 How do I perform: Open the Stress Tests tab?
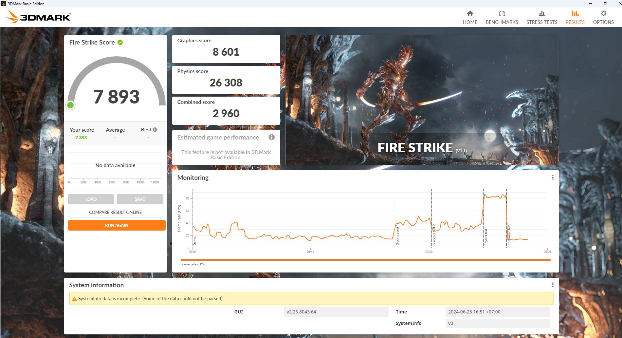pos(542,18)
